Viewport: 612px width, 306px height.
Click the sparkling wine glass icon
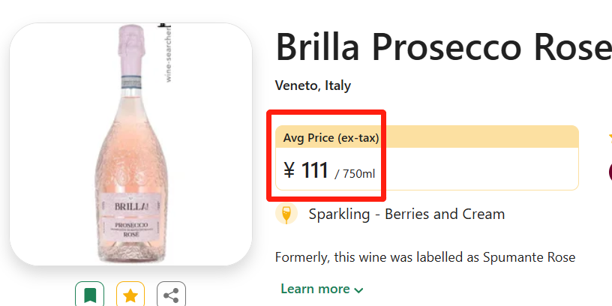pos(286,214)
